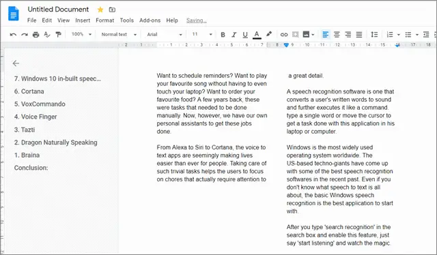Insert a link with chain icon
This screenshot has width=437, height=255.
coord(284,35)
